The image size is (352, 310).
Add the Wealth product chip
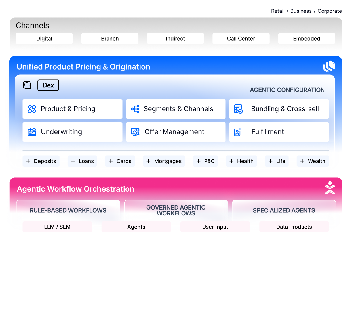pyautogui.click(x=313, y=161)
